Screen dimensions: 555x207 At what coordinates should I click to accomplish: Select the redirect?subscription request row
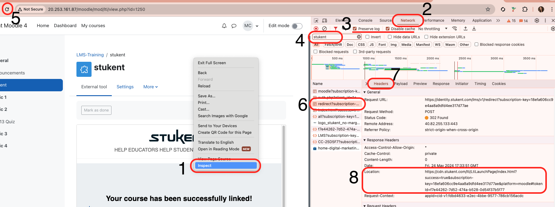(x=338, y=104)
